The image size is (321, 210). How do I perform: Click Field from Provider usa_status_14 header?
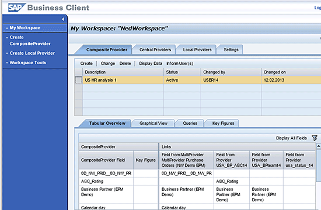(299, 160)
